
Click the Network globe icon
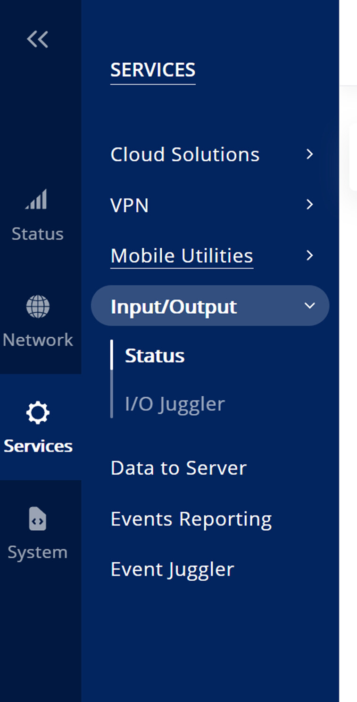pyautogui.click(x=38, y=306)
